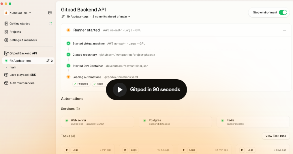
Task: Click the Settings & members gear icon
Action: (6, 40)
